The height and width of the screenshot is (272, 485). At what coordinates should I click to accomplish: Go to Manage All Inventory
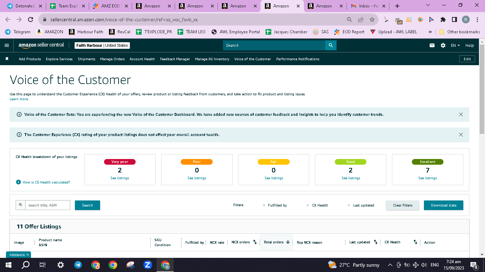(x=212, y=59)
